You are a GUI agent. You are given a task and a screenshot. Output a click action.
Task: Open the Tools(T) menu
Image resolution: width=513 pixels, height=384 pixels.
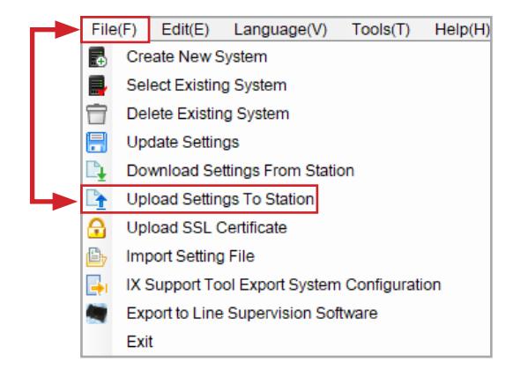(x=381, y=30)
